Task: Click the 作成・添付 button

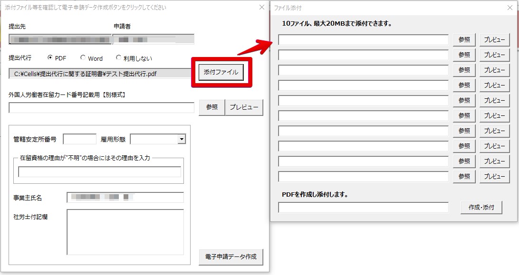Action: coord(481,208)
